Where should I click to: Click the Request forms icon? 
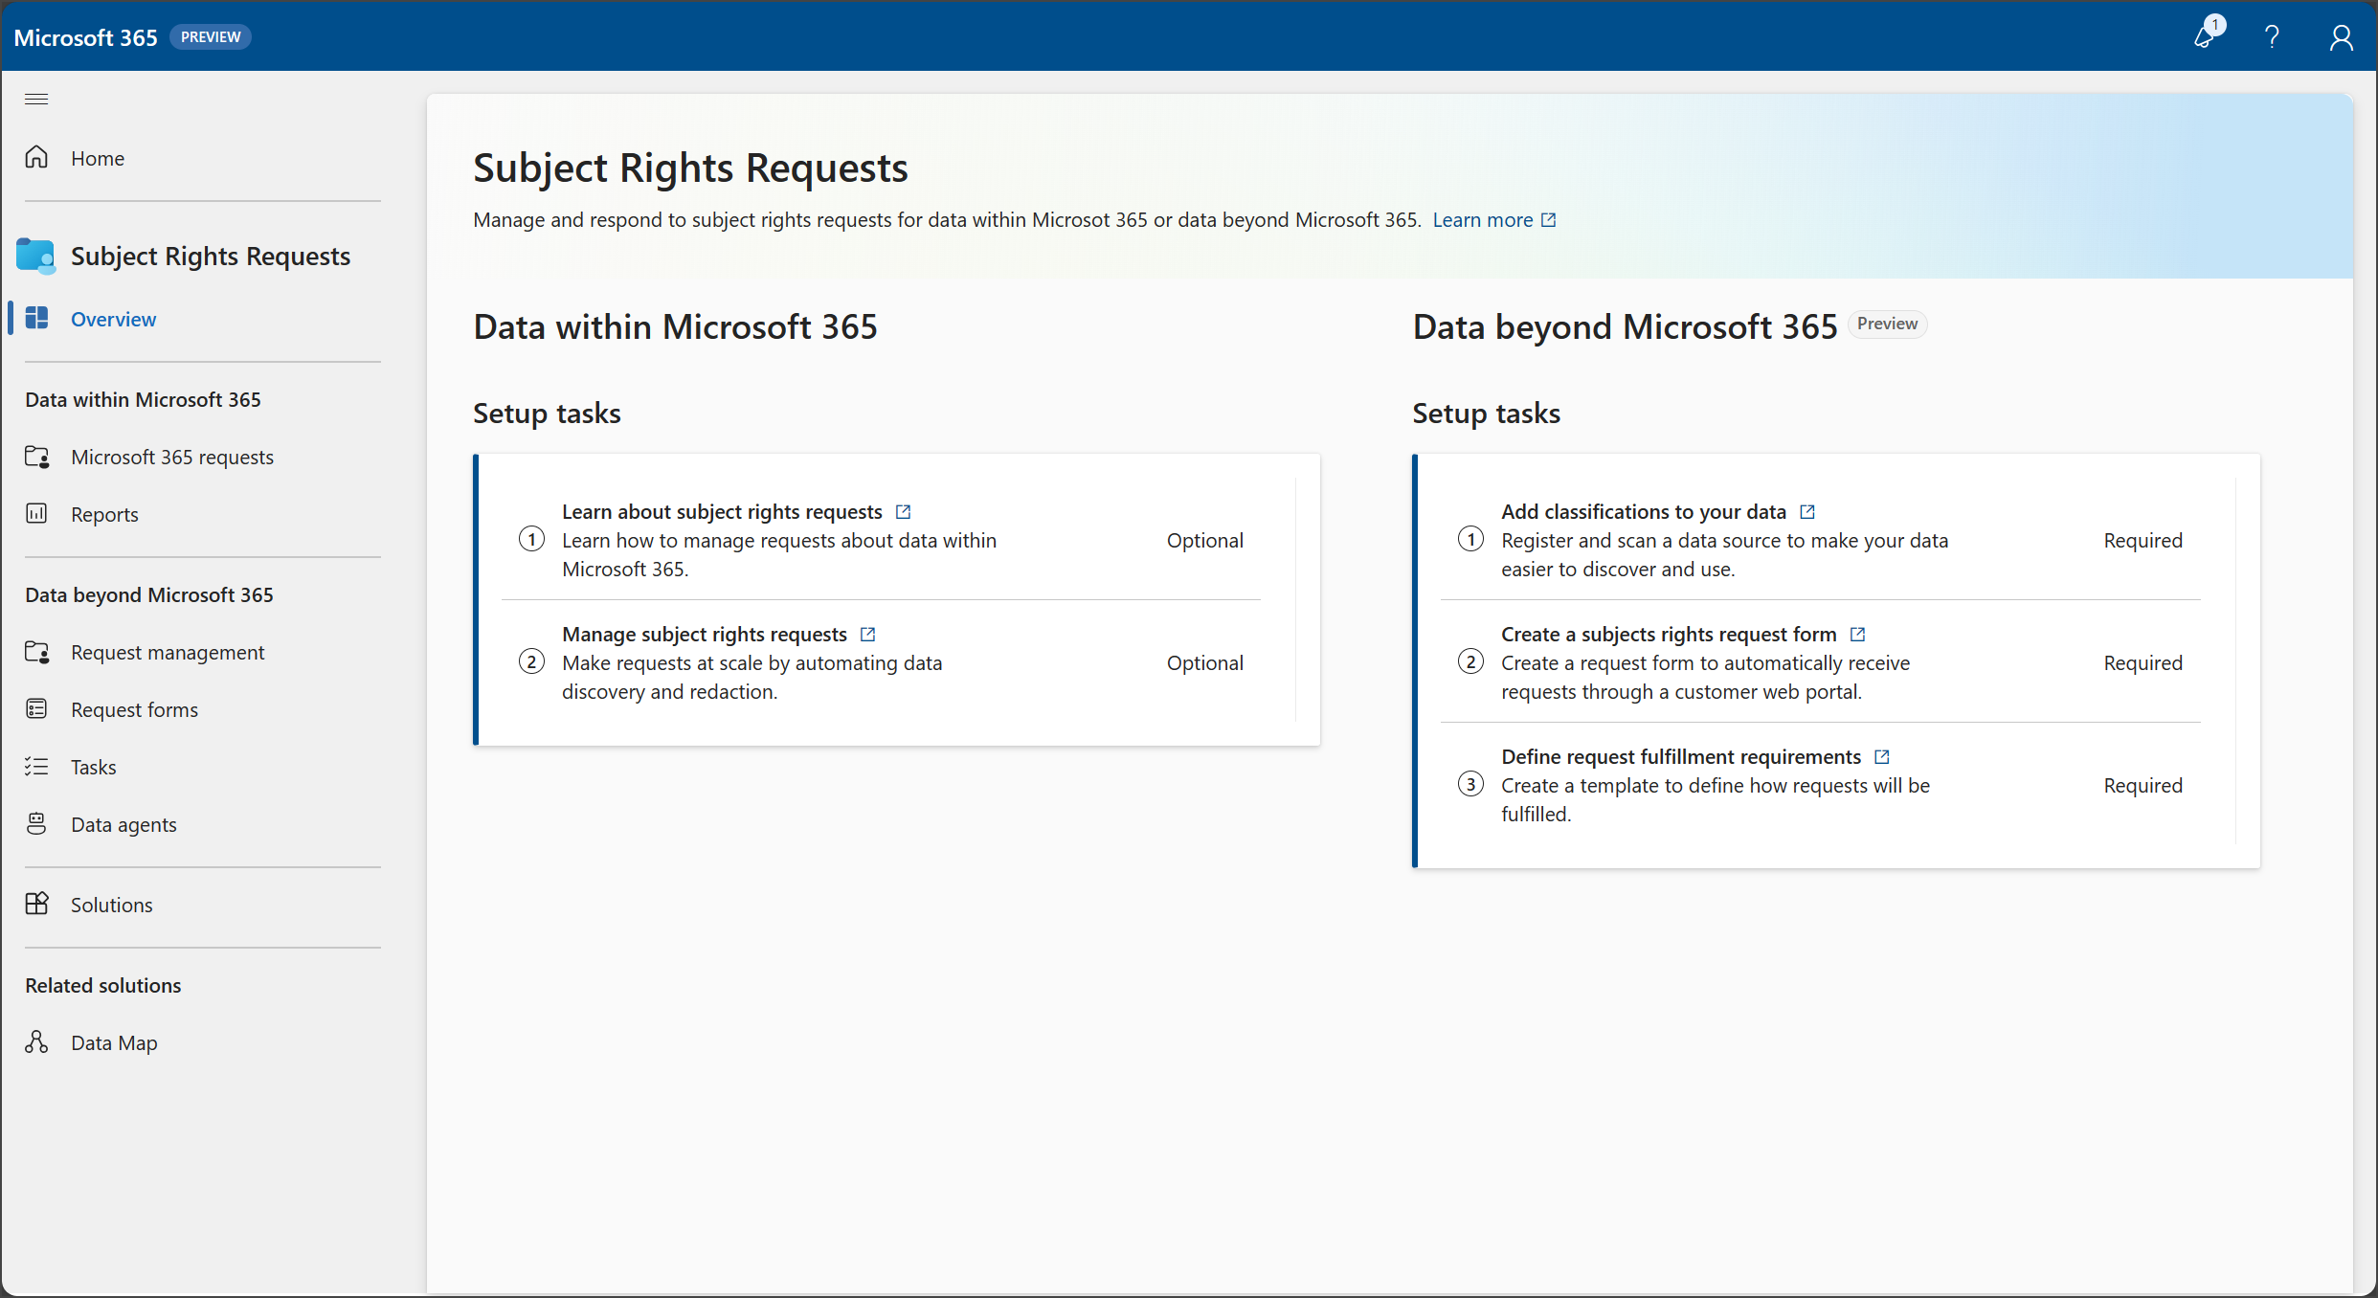point(36,709)
